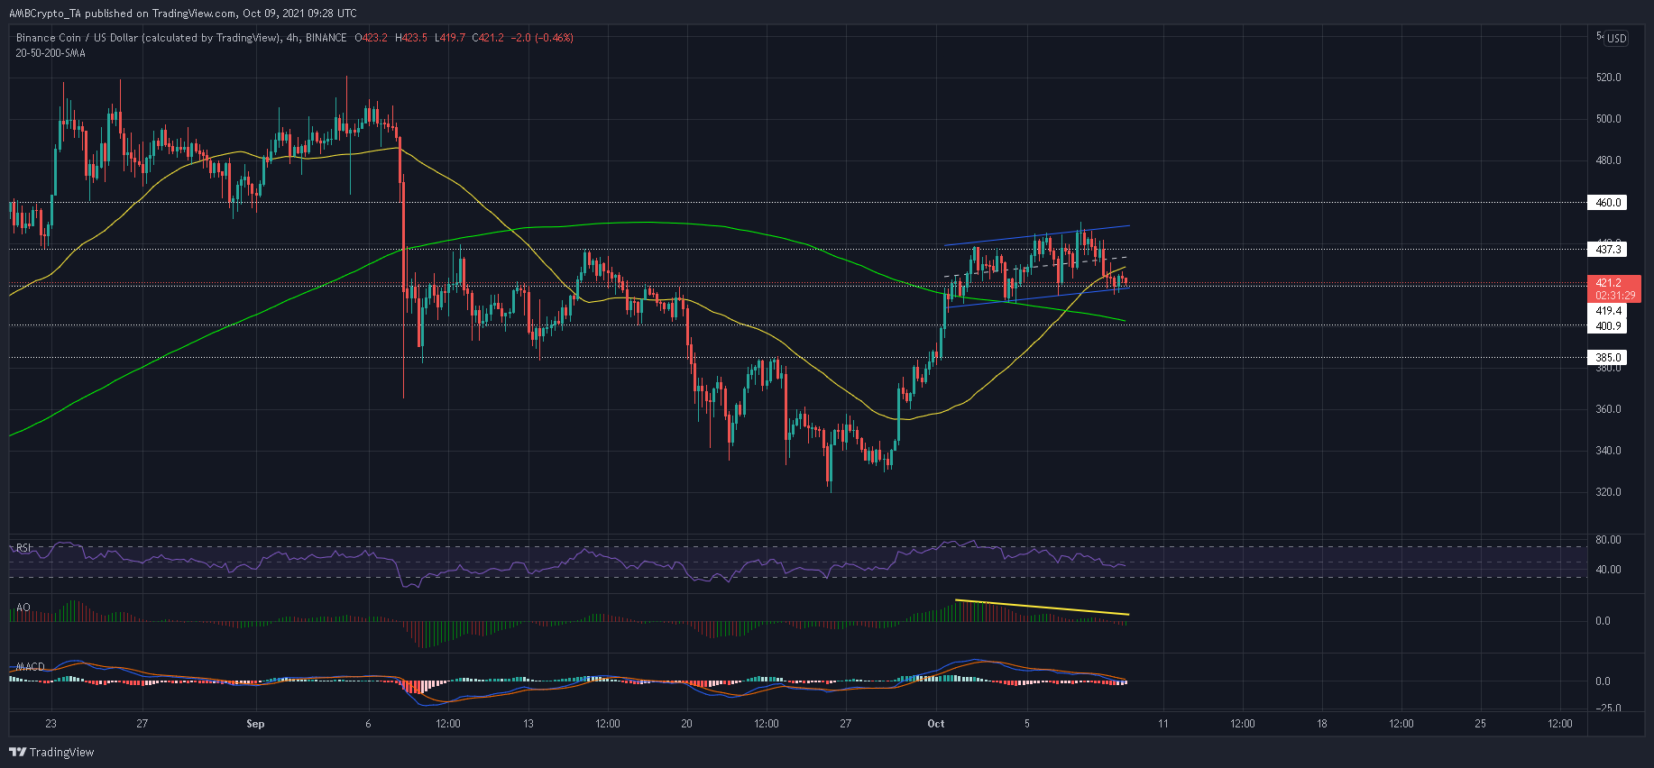This screenshot has height=768, width=1654.
Task: Click the C421.2 close value in header
Action: coord(488,38)
